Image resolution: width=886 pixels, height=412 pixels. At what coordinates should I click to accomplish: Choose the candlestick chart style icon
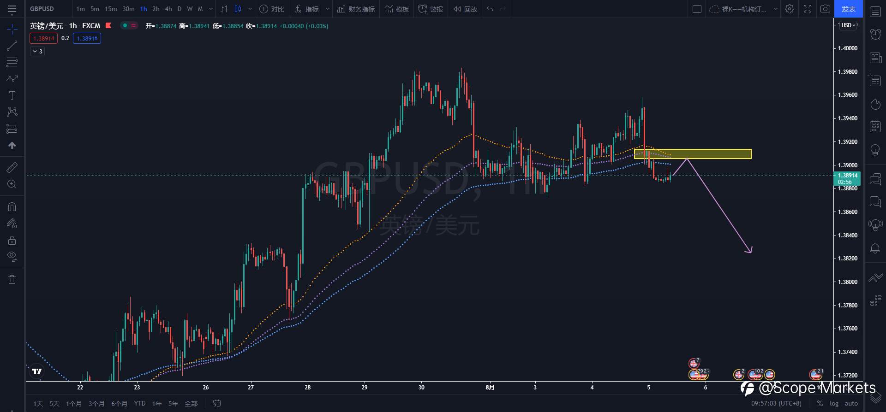(238, 9)
